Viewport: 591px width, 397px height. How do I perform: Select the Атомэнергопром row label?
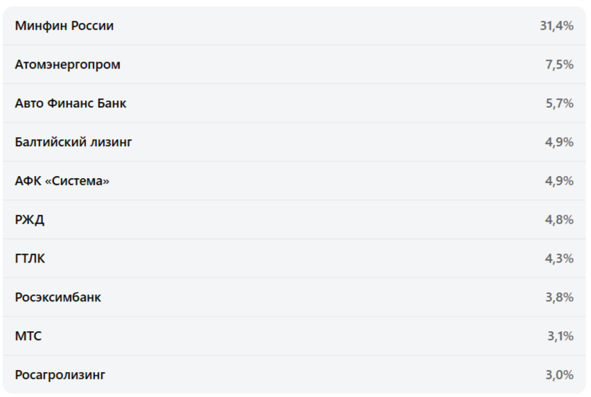67,64
